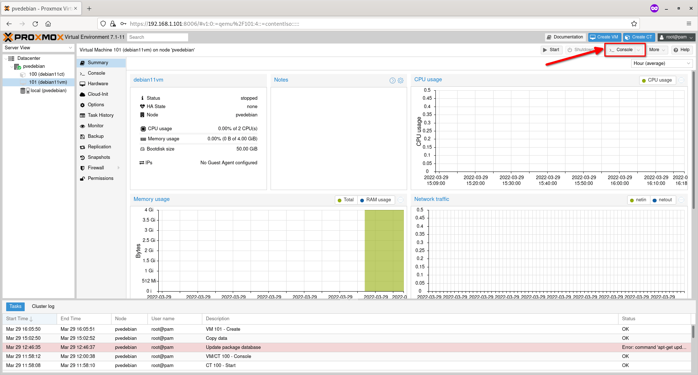Open the Hour (average) timeframe dropdown
The width and height of the screenshot is (698, 375).
pos(662,63)
